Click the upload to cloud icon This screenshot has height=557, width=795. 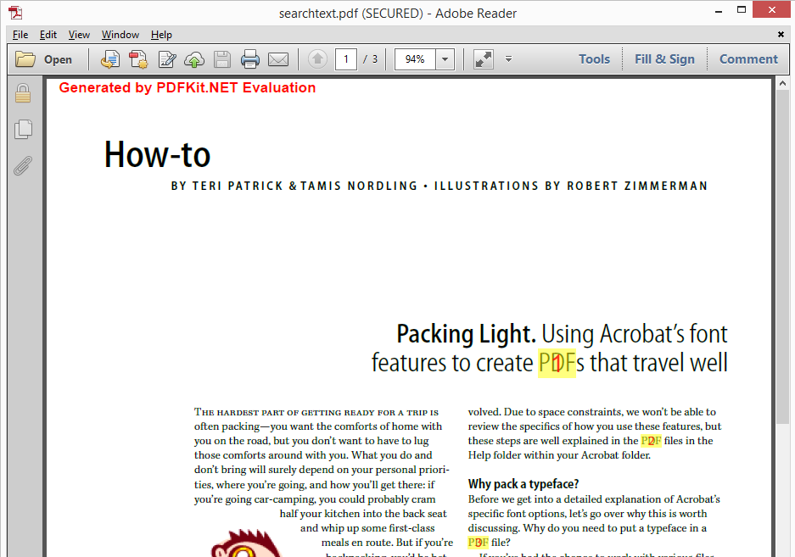tap(194, 59)
